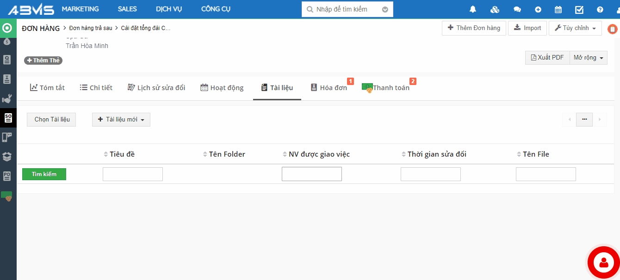
Task: Click the orange clipboard icon
Action: [613, 29]
